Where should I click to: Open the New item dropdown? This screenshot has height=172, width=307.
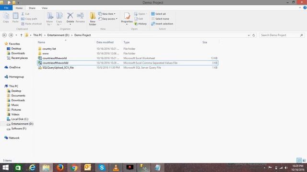[107, 14]
